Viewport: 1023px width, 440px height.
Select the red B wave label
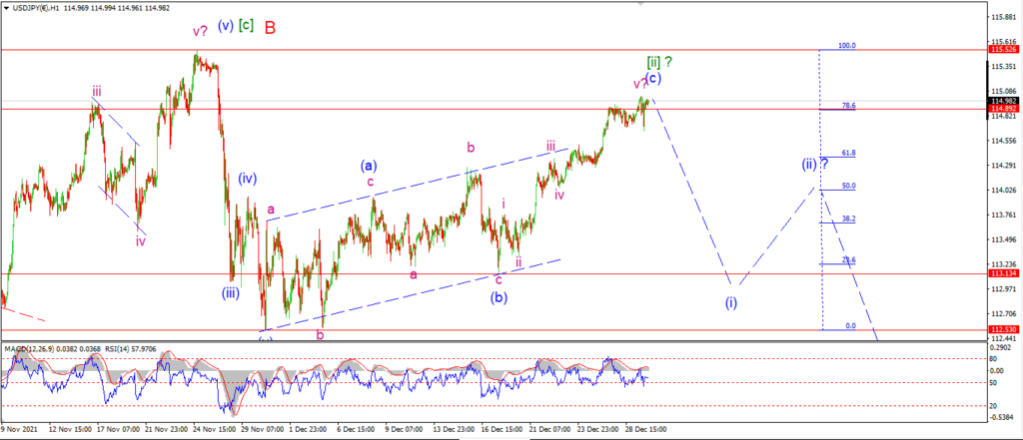(x=271, y=27)
